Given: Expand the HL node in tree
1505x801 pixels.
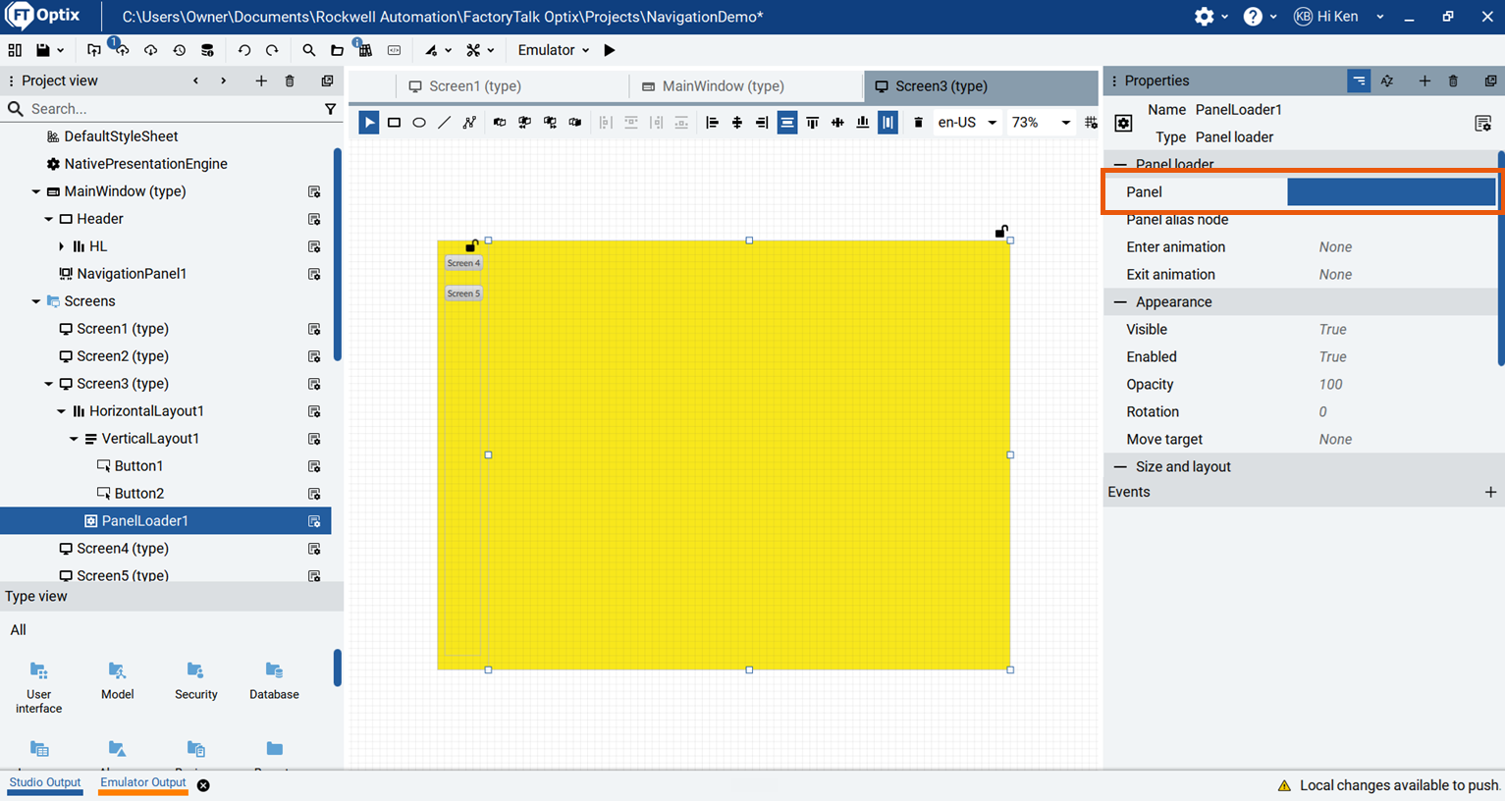Looking at the screenshot, I should pyautogui.click(x=62, y=246).
